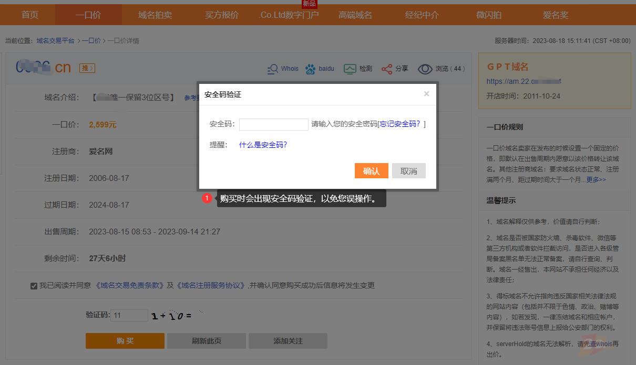
Task: Open the 域名拍卖 navigation tab
Action: pyautogui.click(x=155, y=15)
